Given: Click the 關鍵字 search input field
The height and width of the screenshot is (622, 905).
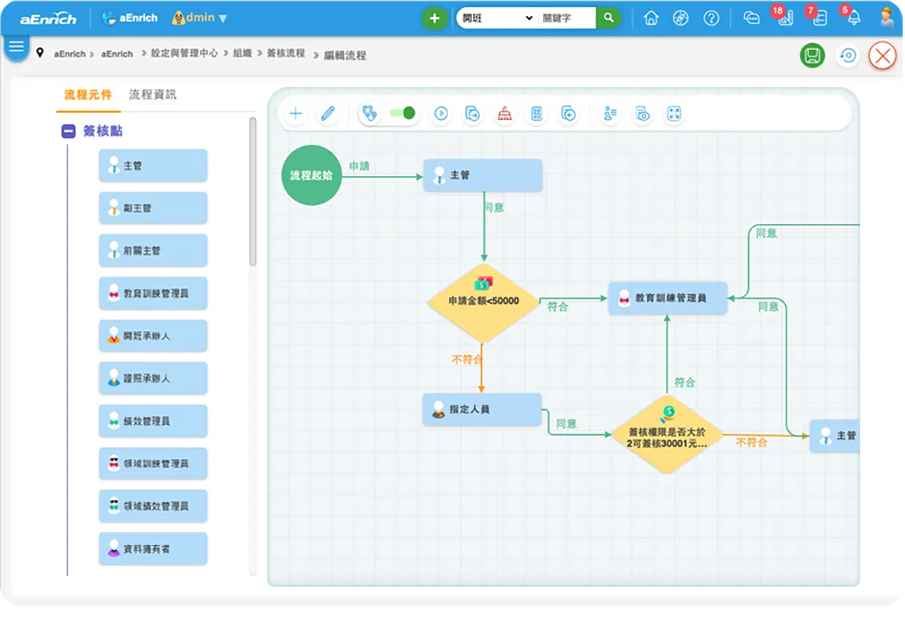Looking at the screenshot, I should click(566, 18).
